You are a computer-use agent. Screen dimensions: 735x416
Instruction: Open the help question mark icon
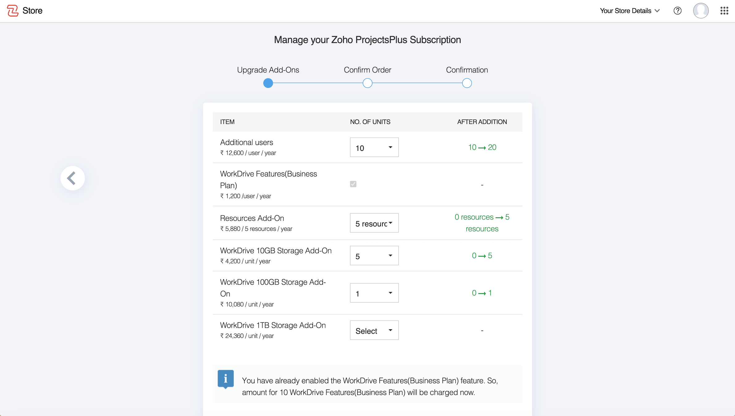(677, 11)
